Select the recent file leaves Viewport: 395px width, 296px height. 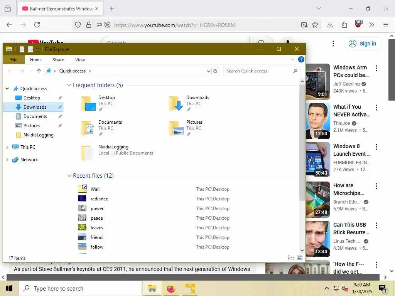click(97, 228)
